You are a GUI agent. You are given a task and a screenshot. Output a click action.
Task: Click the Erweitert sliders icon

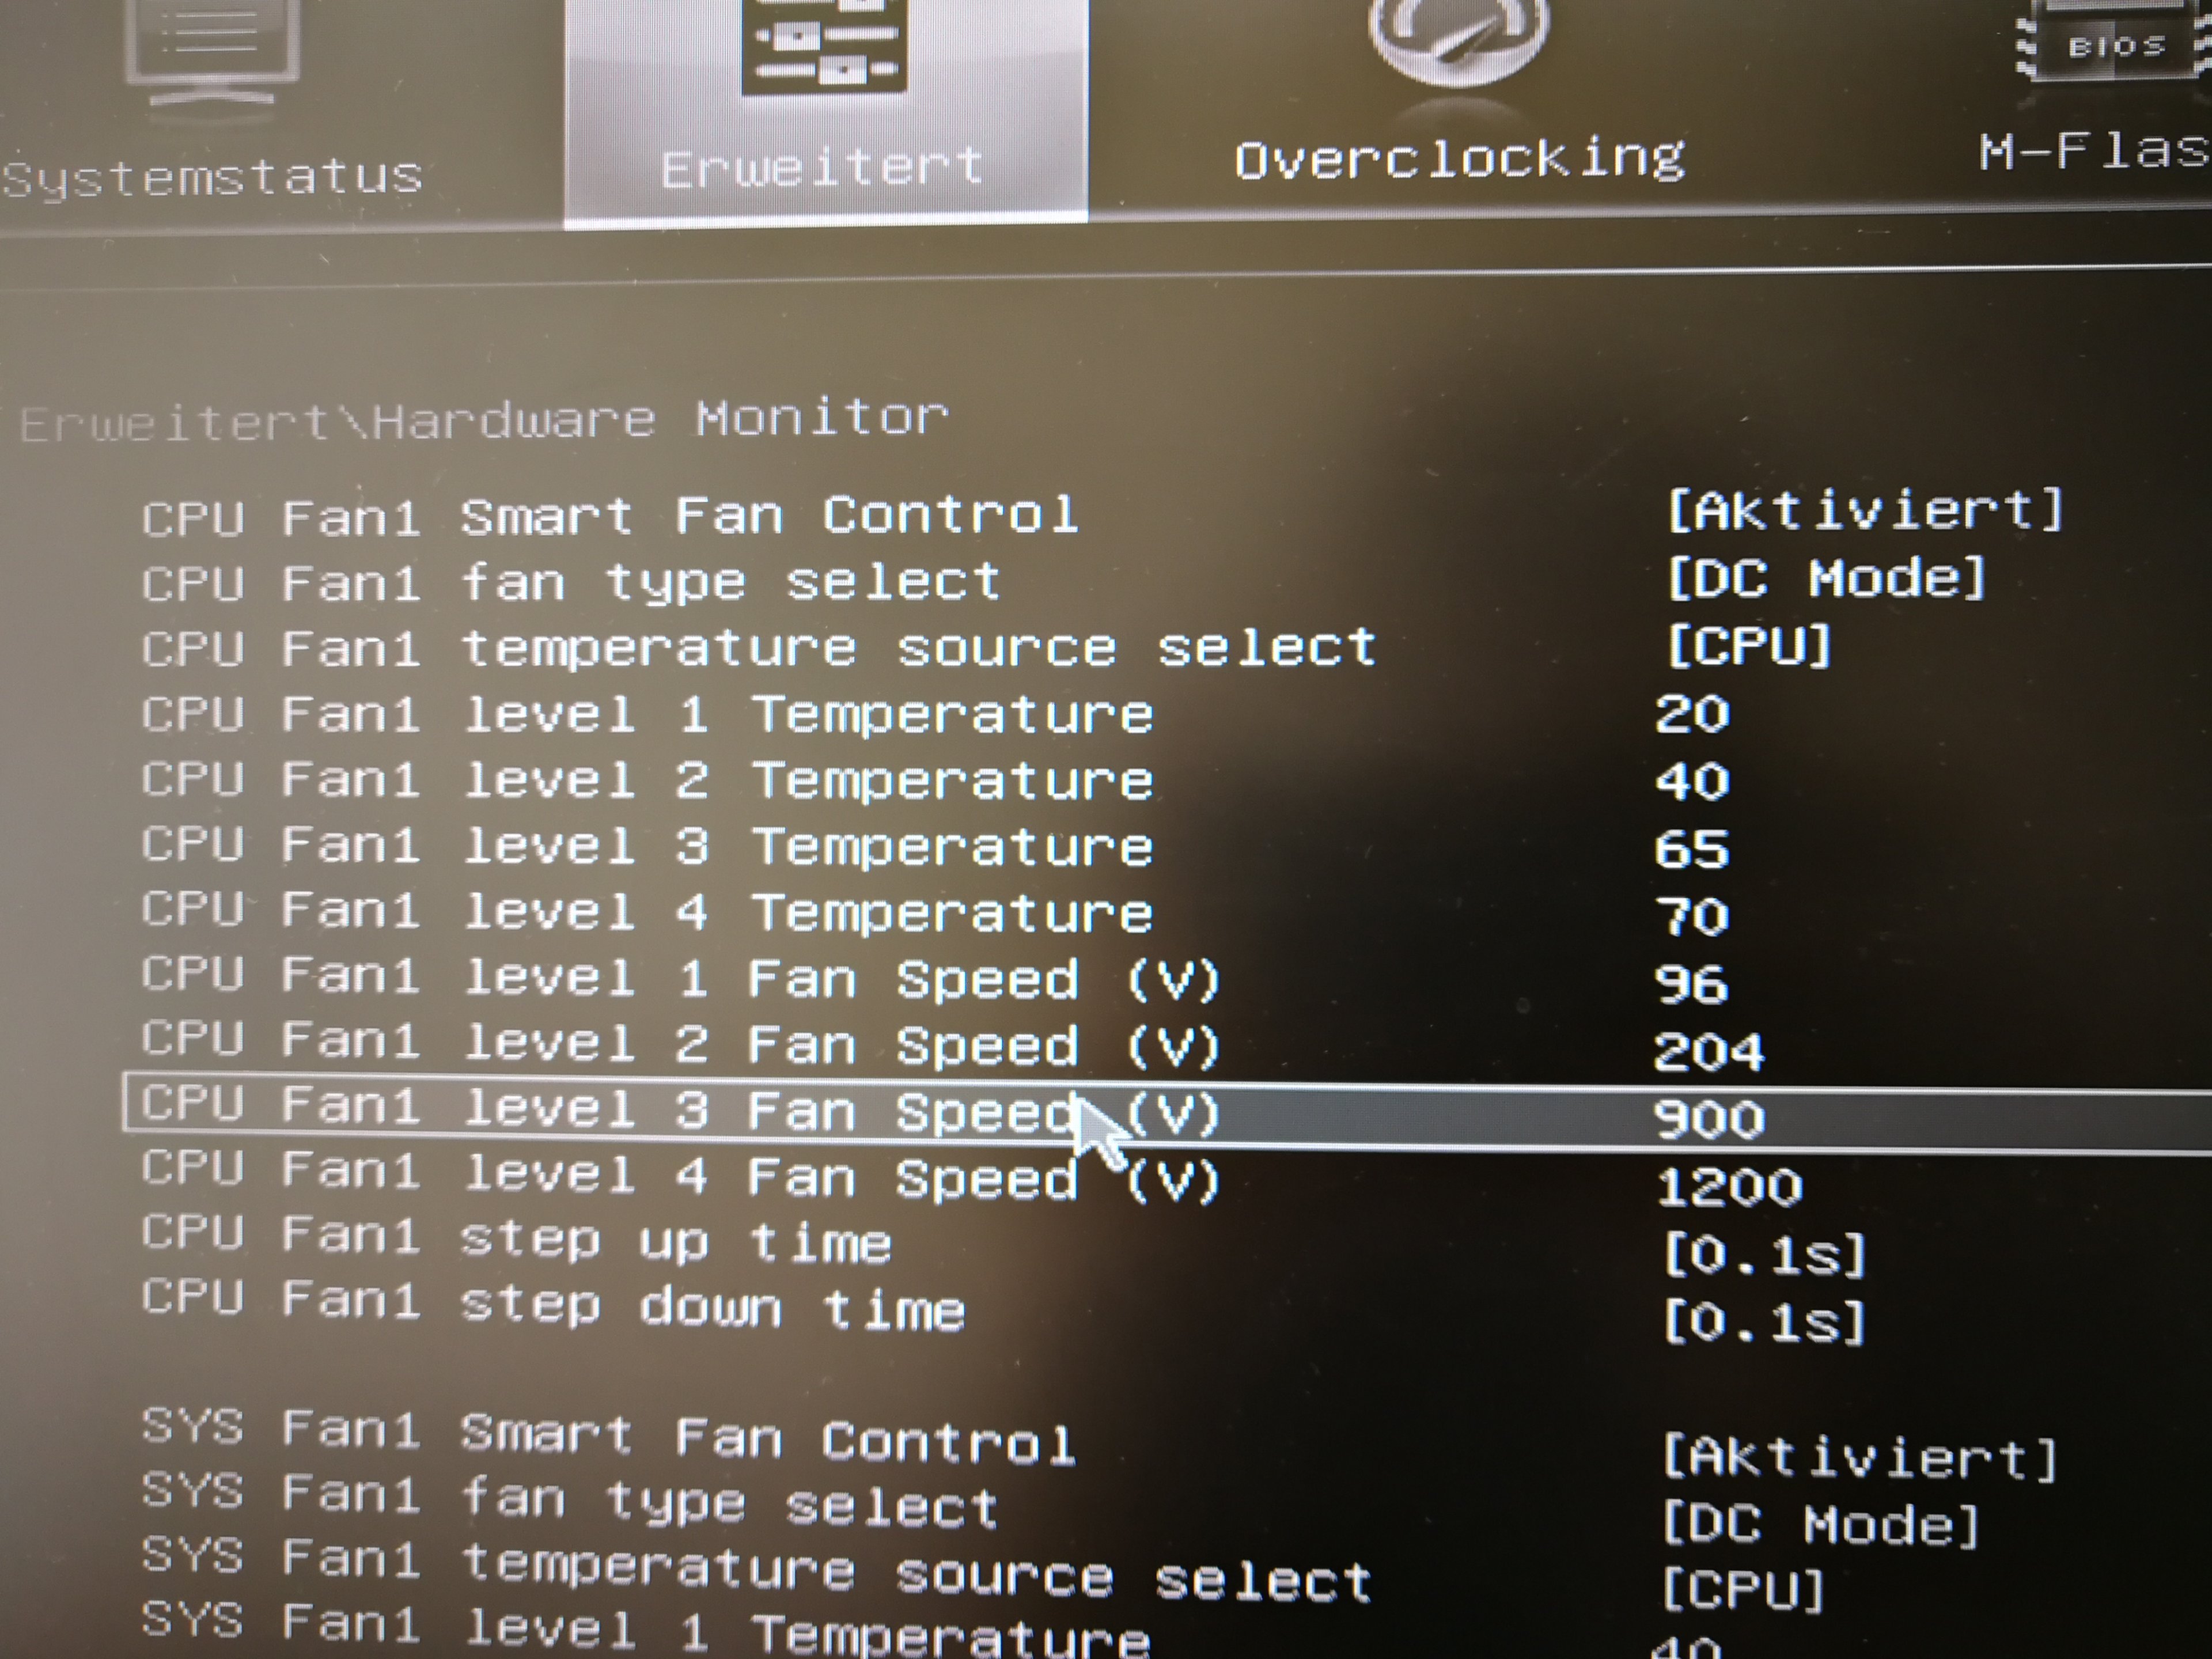824,45
